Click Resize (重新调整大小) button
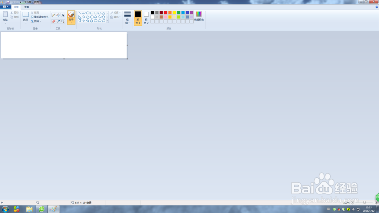 tap(39, 17)
